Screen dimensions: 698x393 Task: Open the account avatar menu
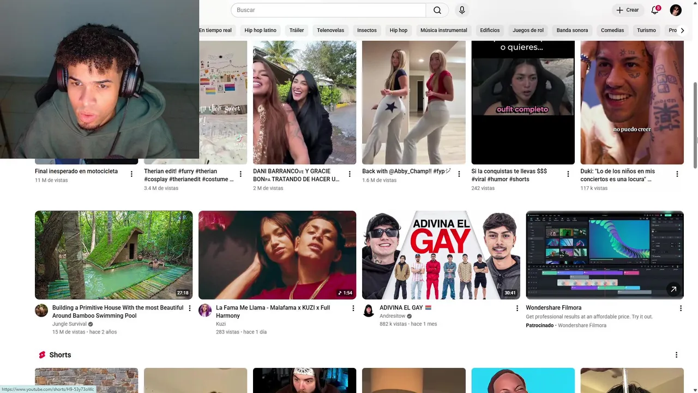tap(676, 10)
